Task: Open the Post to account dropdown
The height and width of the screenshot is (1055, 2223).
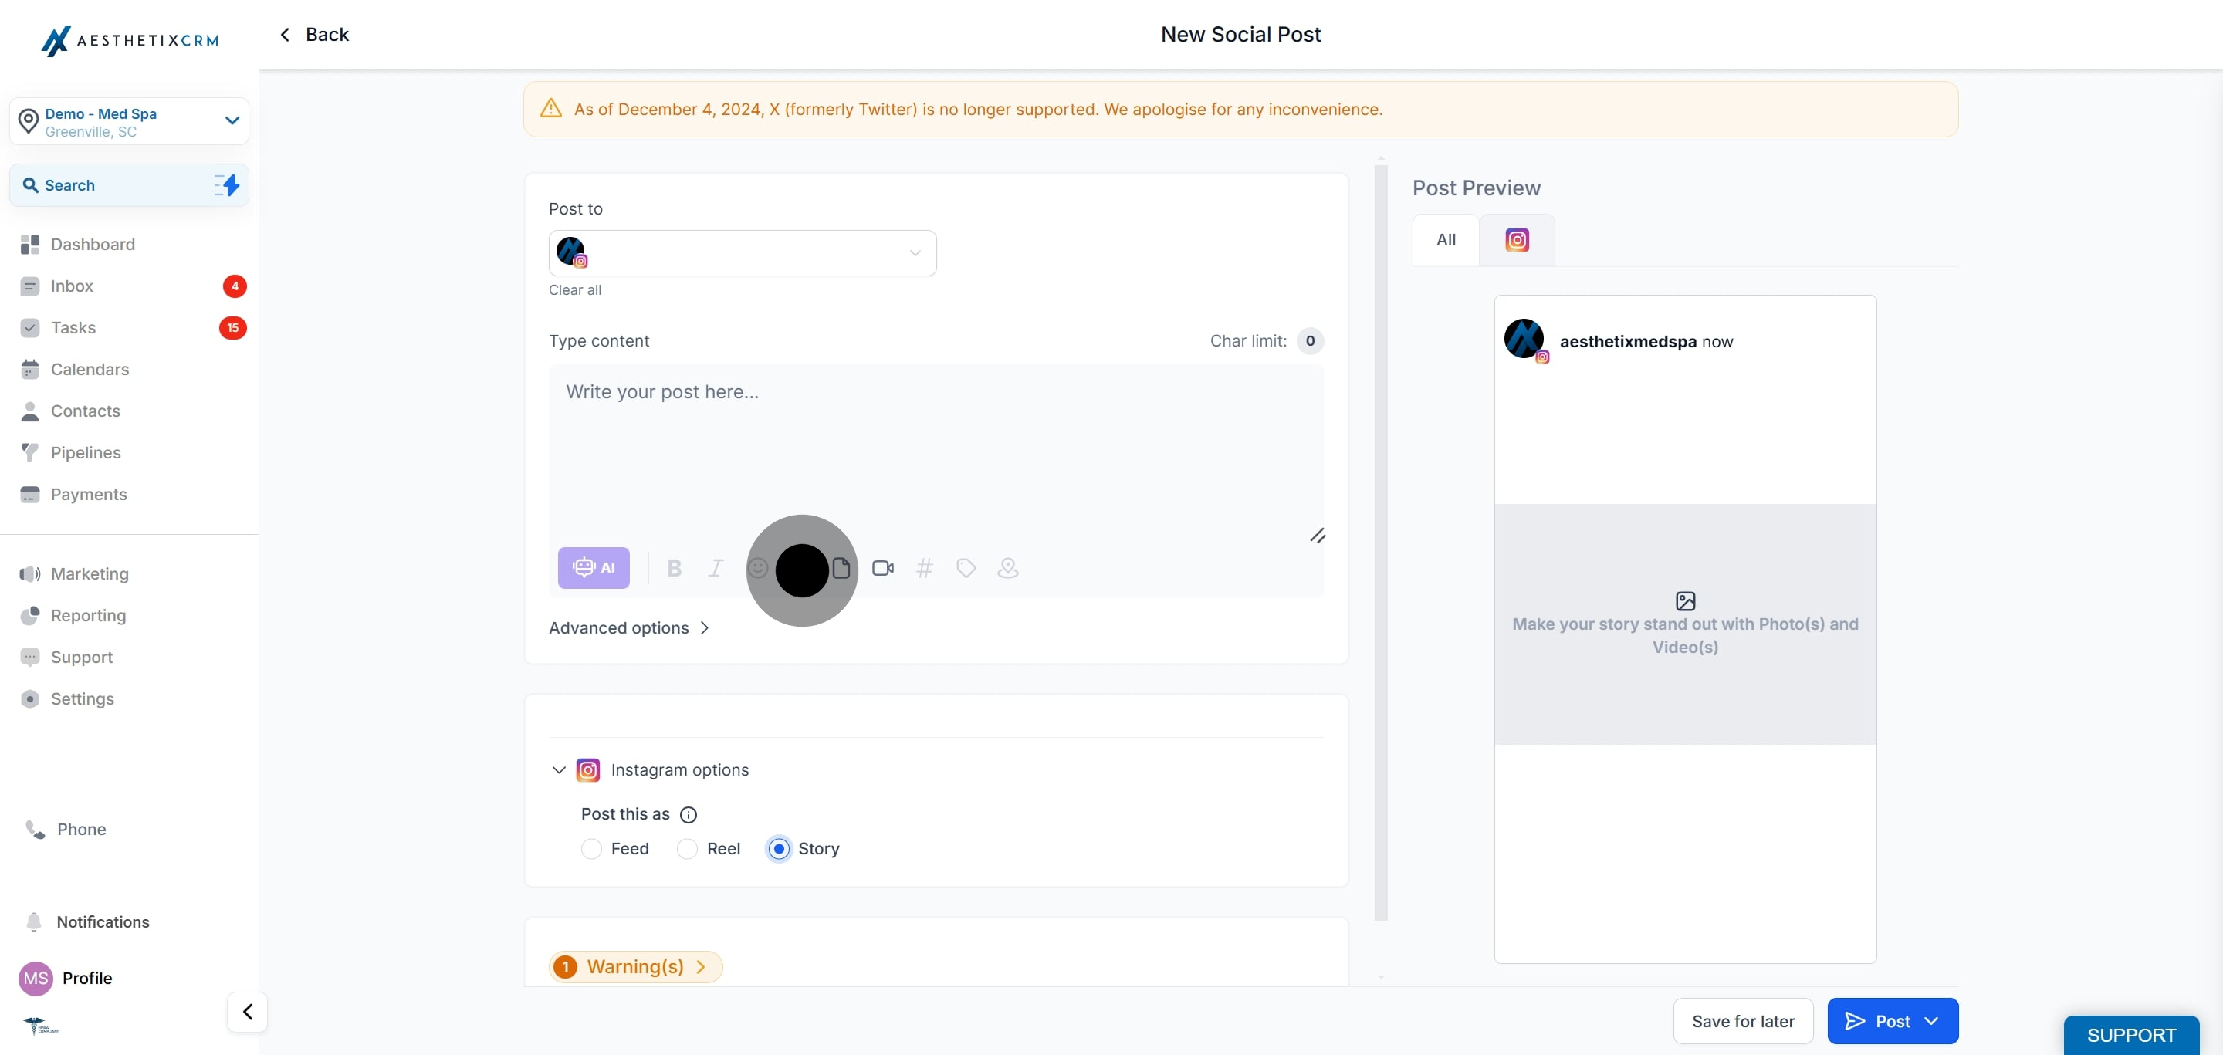Action: (x=742, y=252)
